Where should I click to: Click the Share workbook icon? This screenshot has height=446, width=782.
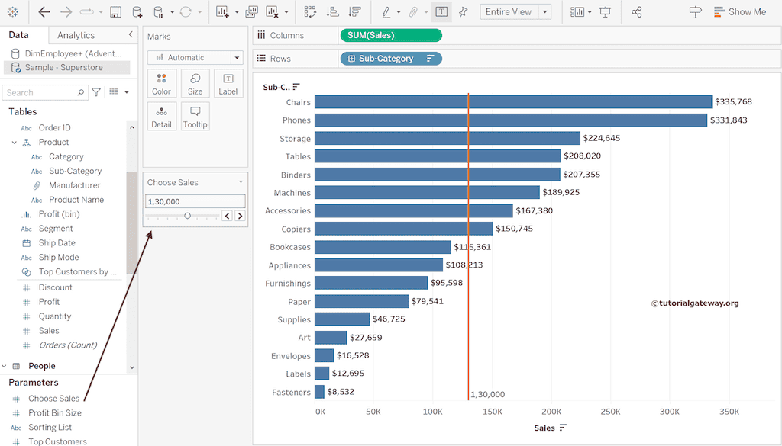[637, 12]
